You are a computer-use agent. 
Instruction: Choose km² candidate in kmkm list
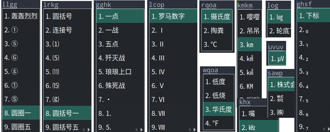tap(249, 58)
